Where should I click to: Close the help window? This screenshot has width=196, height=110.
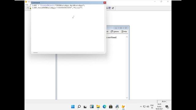pyautogui.click(x=126, y=28)
